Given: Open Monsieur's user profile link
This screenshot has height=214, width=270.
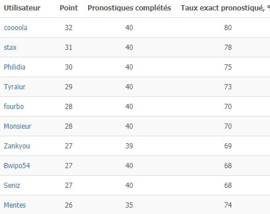Looking at the screenshot, I should (17, 126).
